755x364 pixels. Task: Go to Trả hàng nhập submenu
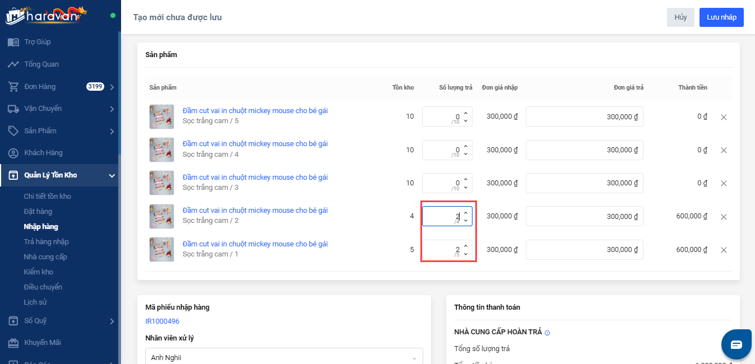[46, 242]
